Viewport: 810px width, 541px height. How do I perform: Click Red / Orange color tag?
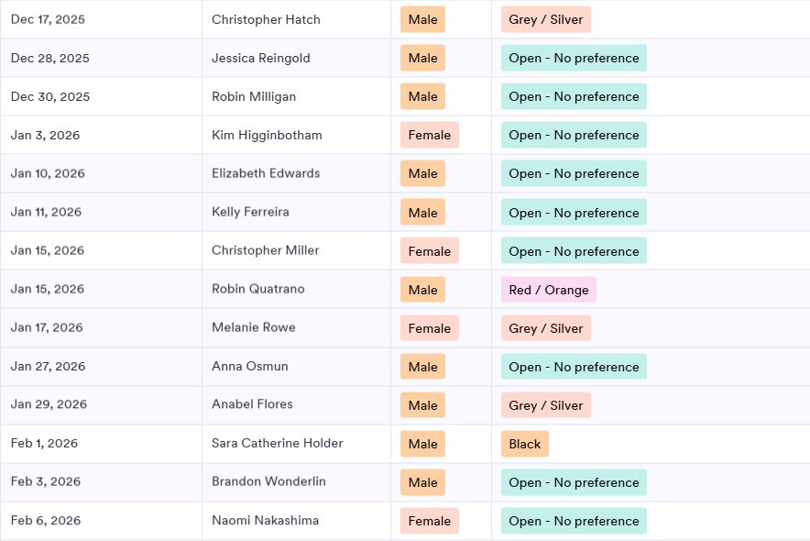click(549, 290)
